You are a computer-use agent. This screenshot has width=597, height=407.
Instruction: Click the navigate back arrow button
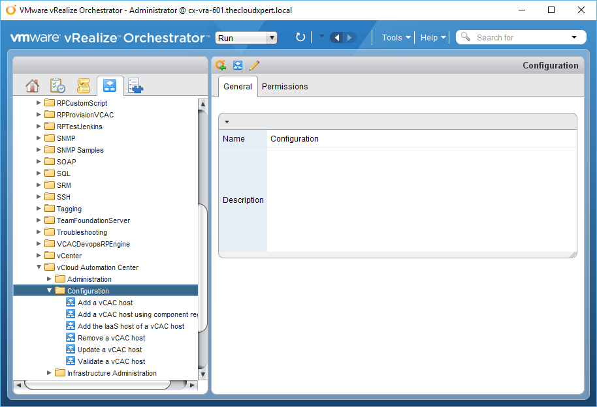coord(337,37)
